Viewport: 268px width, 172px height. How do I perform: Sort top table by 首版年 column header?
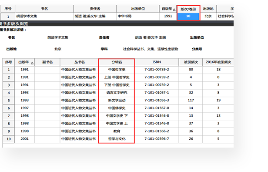(x=168, y=9)
